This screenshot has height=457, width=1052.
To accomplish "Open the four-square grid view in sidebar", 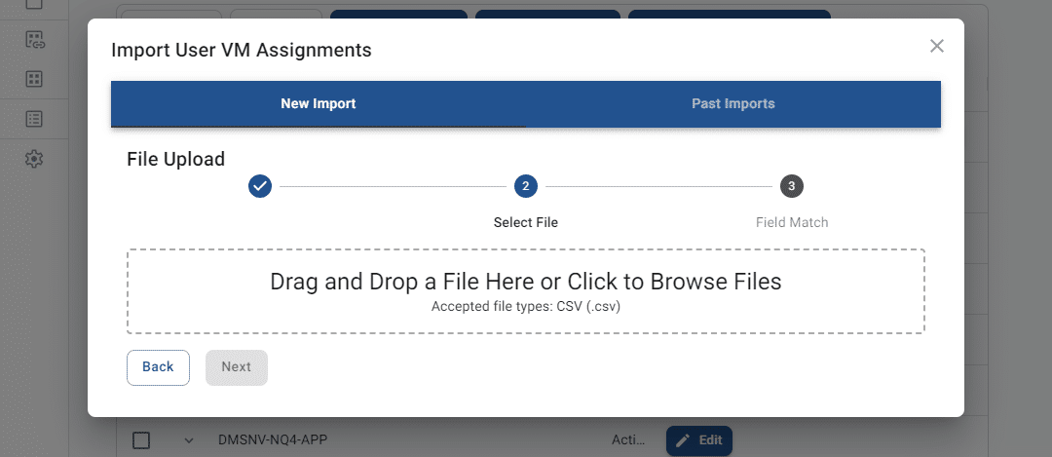I will point(34,79).
